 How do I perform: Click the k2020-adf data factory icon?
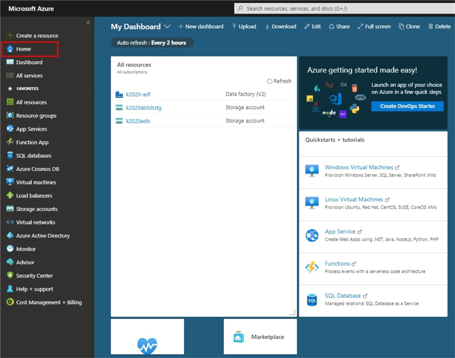tap(119, 94)
